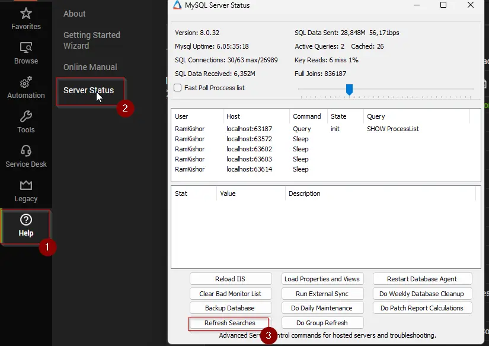Select the Help question mark icon
The height and width of the screenshot is (346, 489).
point(26,220)
